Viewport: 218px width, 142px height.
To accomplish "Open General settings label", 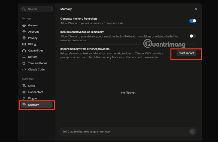I will click(x=33, y=25).
